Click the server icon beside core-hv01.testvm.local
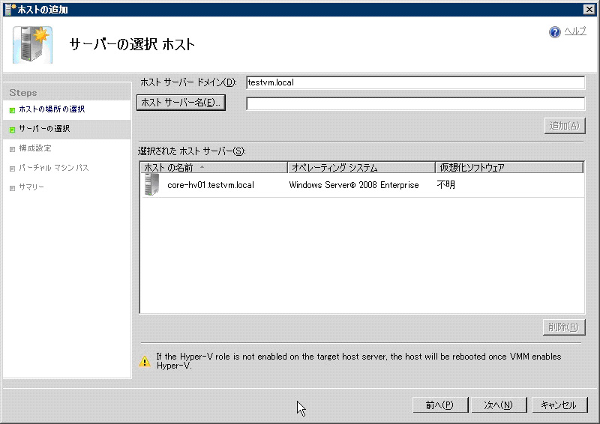 (152, 185)
